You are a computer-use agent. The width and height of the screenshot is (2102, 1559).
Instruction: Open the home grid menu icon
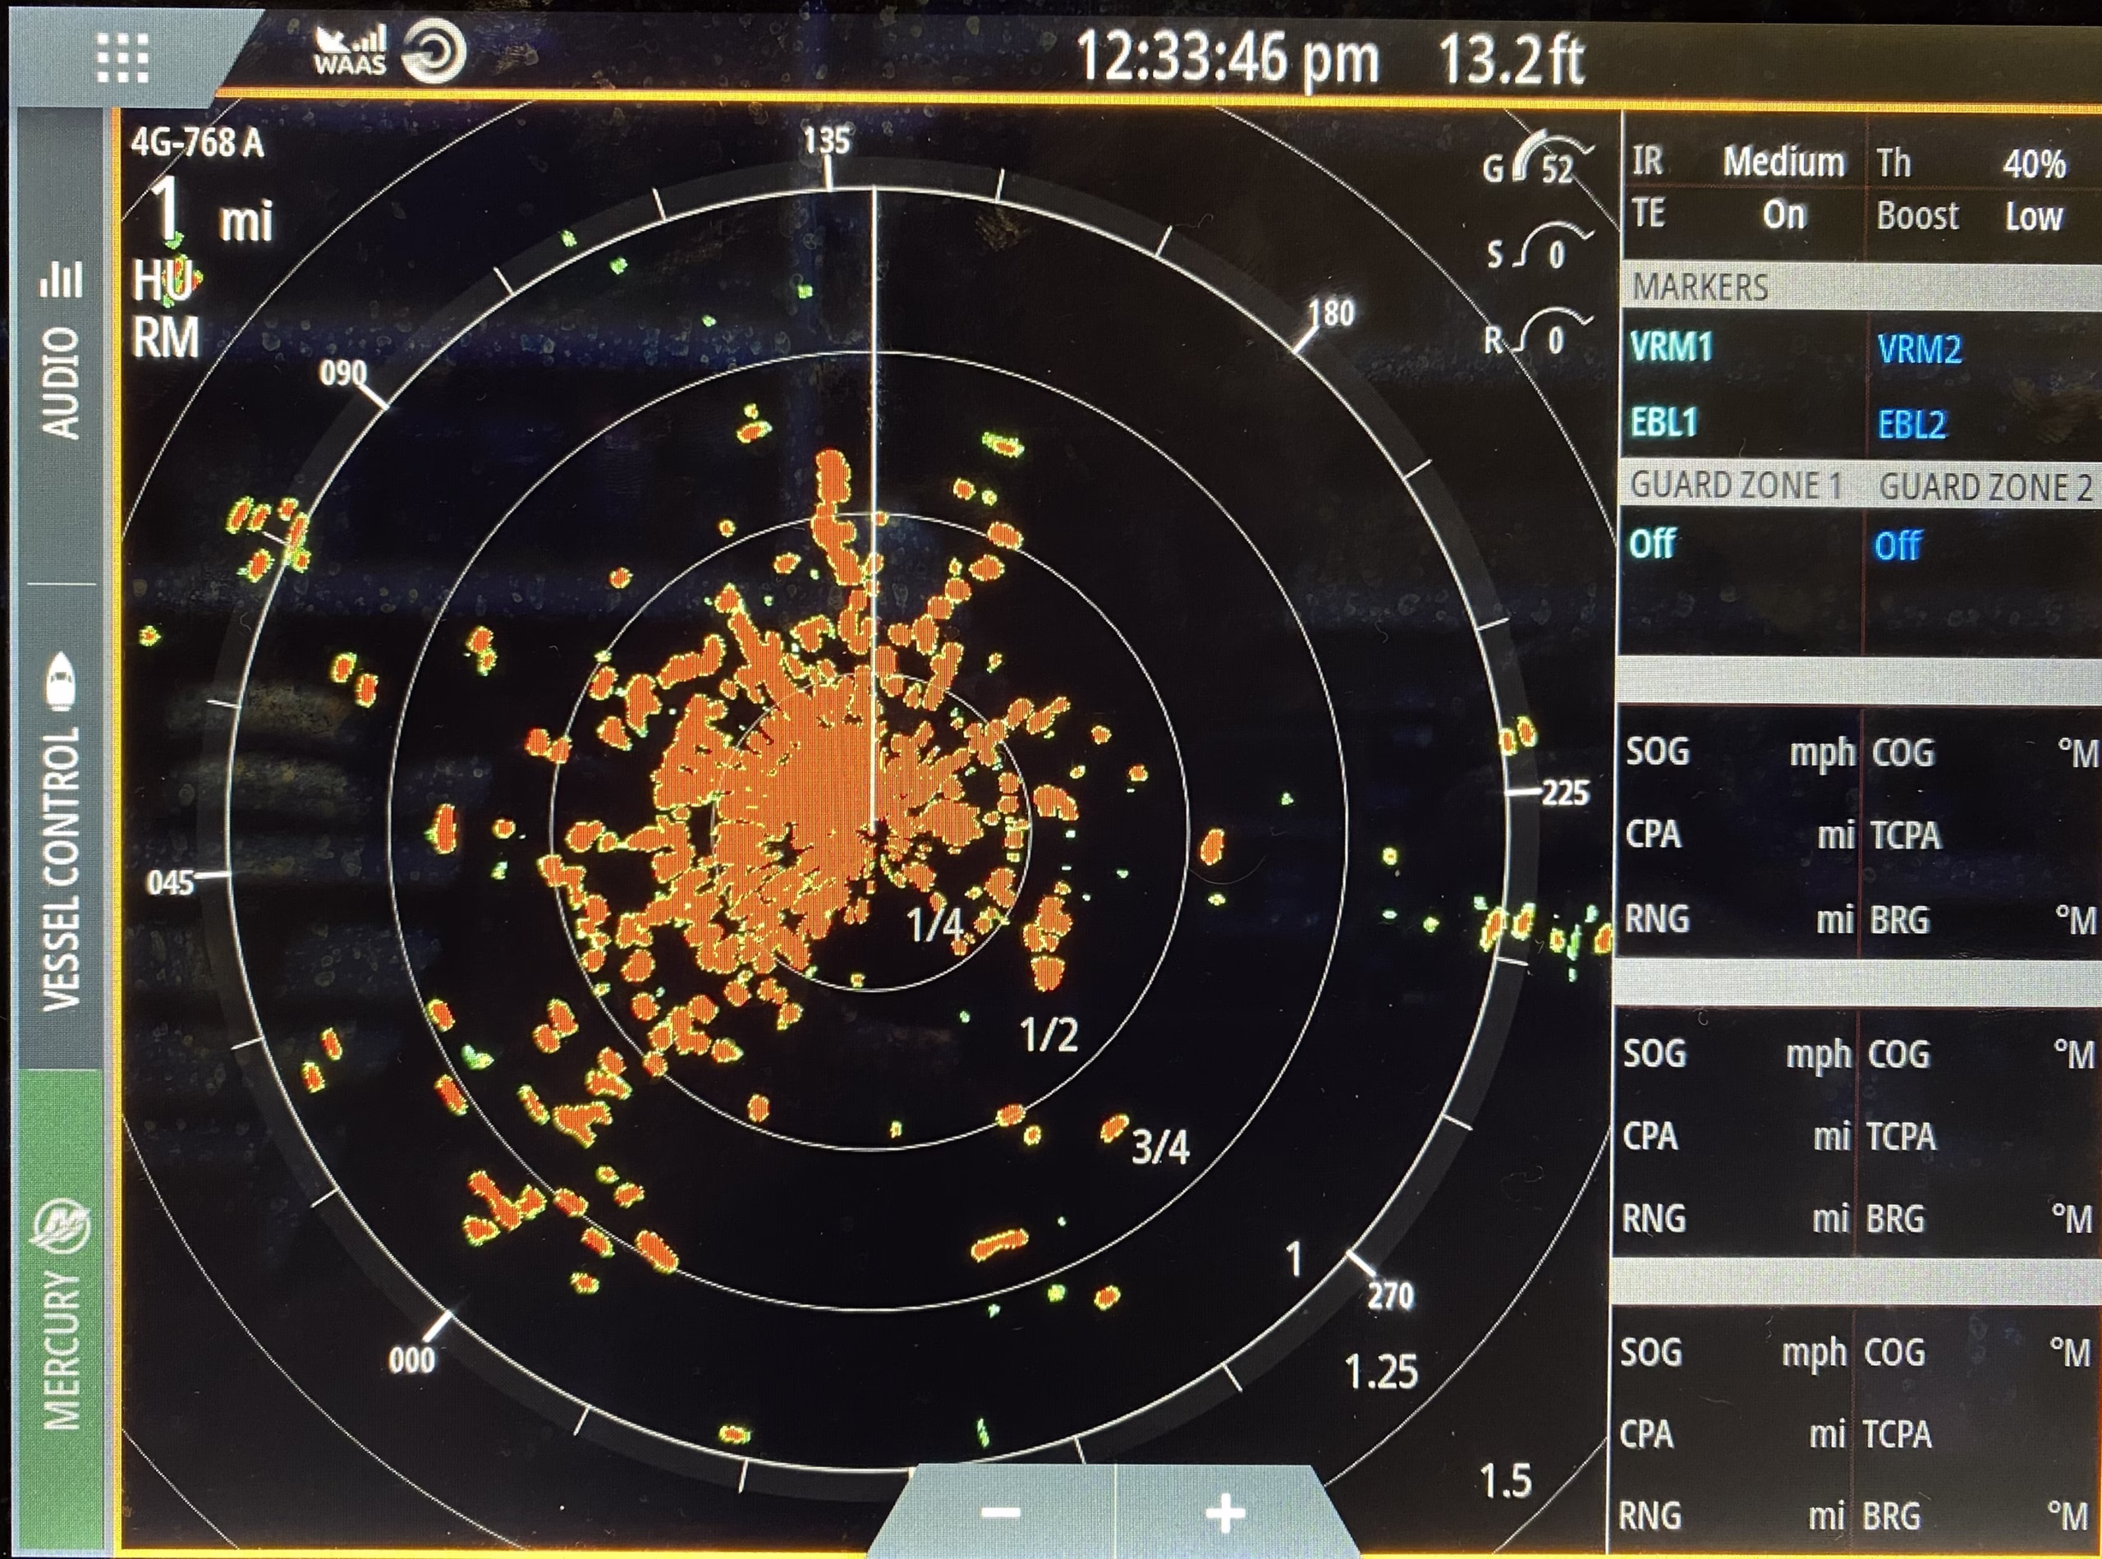122,58
